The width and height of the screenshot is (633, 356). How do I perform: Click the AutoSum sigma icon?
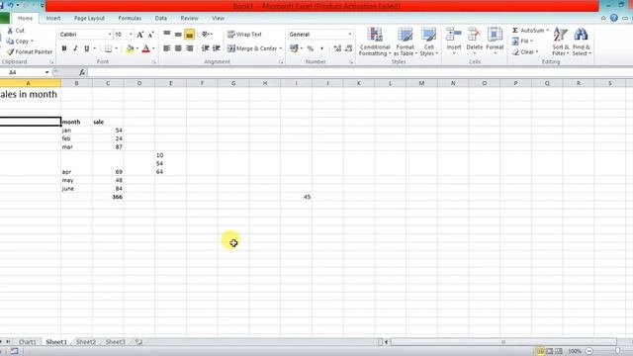pos(515,31)
